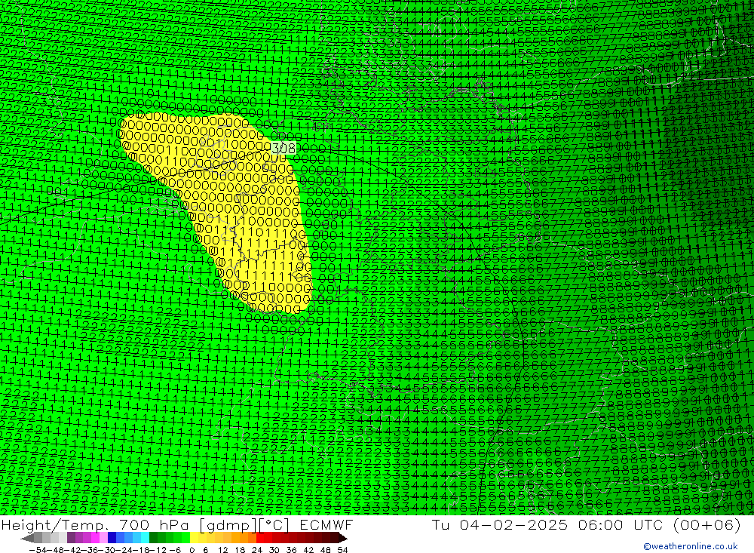
Task: Click the bright red swatch above legend value 24
Action: click(x=260, y=538)
